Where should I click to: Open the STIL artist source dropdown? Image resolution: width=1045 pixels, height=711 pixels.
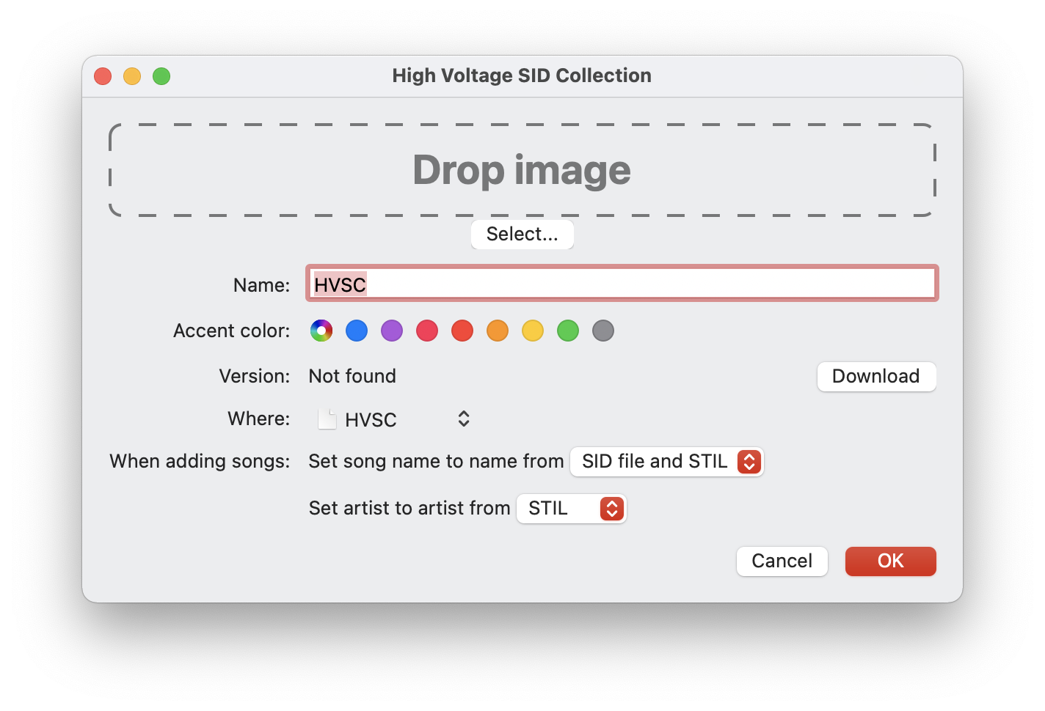pos(572,509)
